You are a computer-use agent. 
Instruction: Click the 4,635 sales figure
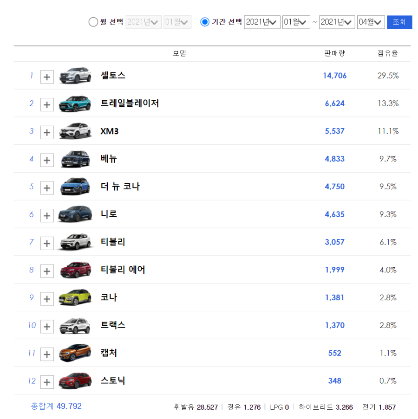pyautogui.click(x=334, y=214)
